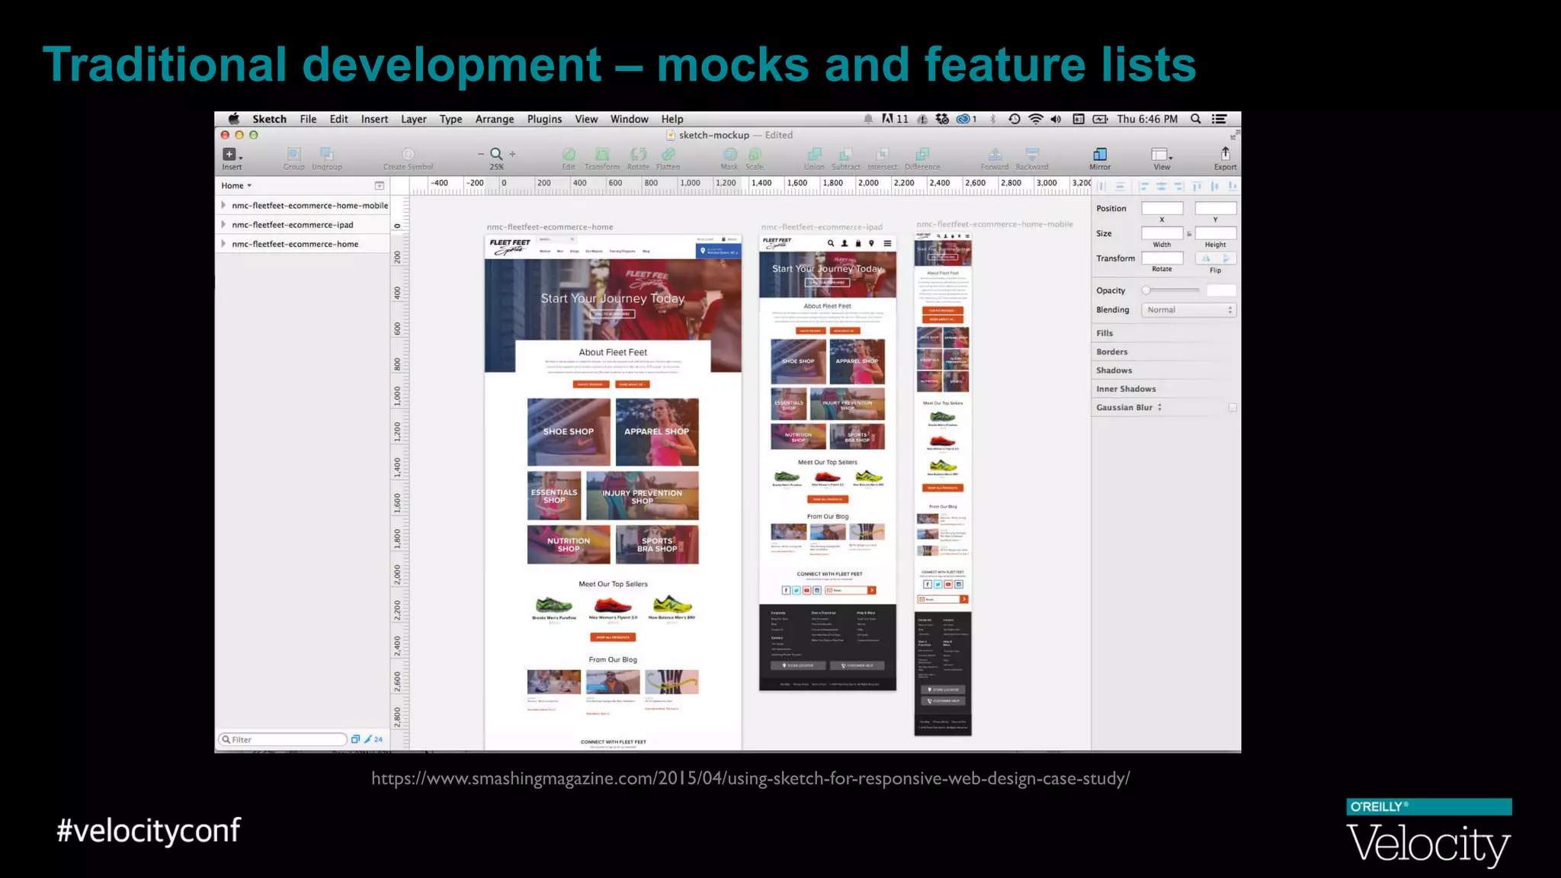
Task: Open the Insert menu
Action: pos(374,119)
